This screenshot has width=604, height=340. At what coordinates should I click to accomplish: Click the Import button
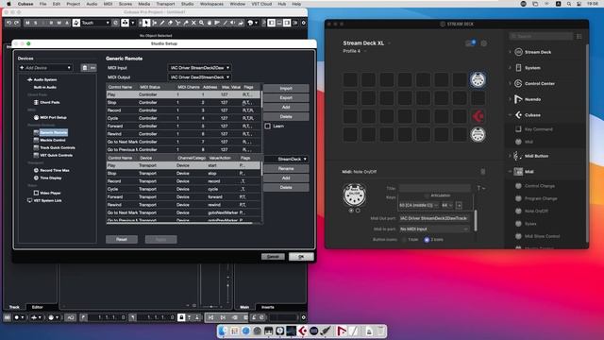[x=286, y=88]
